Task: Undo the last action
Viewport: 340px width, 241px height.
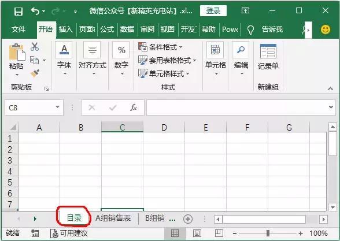Action: [35, 11]
